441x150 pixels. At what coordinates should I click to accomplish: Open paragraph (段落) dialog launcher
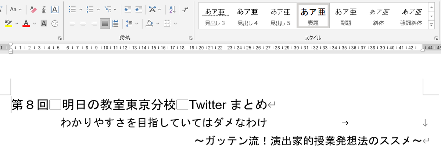coord(191,38)
